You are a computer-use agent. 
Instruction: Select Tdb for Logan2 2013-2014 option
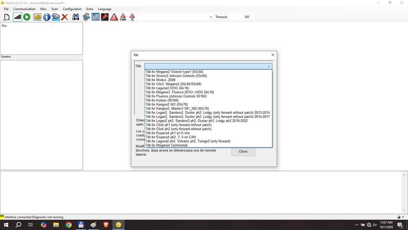point(208,112)
